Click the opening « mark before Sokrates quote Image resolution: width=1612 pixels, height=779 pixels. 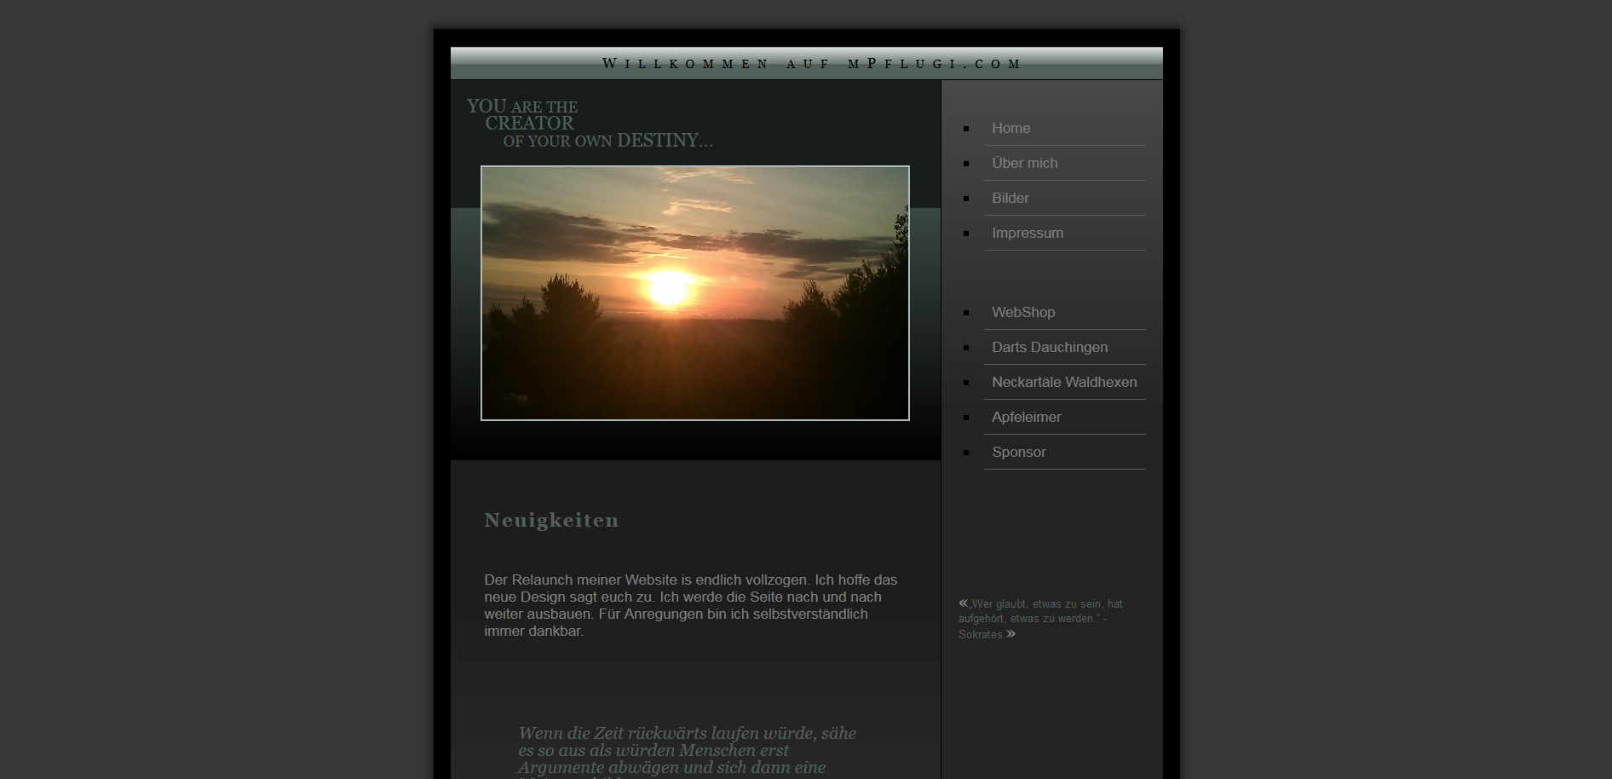964,603
